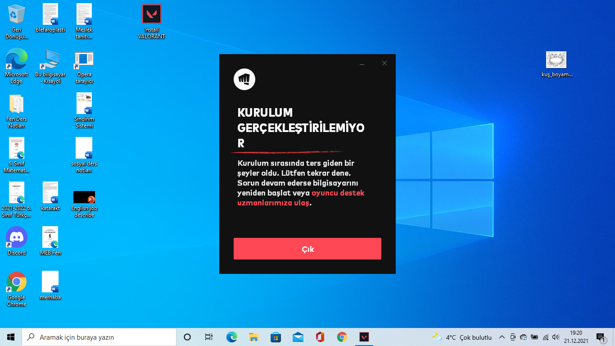Click the VALORANT installer taskbar icon
The height and width of the screenshot is (346, 615).
tap(364, 337)
